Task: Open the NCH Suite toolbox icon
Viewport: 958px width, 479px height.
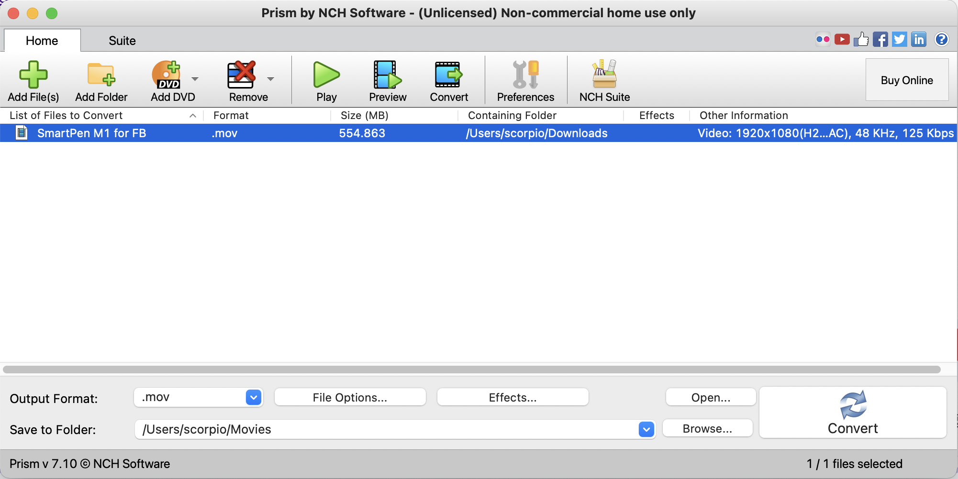Action: click(x=604, y=74)
